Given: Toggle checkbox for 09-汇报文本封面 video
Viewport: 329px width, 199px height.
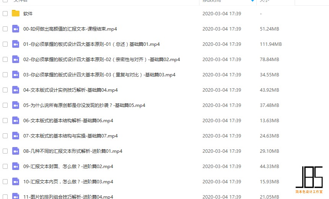Looking at the screenshot, I should click(x=5, y=167).
